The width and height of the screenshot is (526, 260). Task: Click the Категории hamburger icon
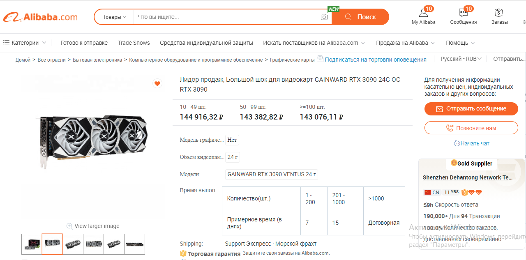(6, 43)
